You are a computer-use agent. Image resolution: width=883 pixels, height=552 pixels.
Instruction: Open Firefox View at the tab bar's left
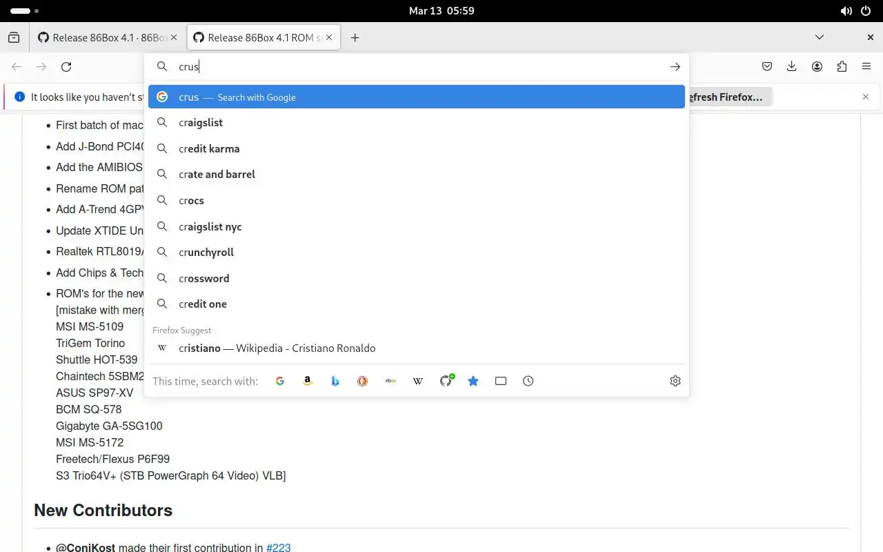[x=14, y=38]
